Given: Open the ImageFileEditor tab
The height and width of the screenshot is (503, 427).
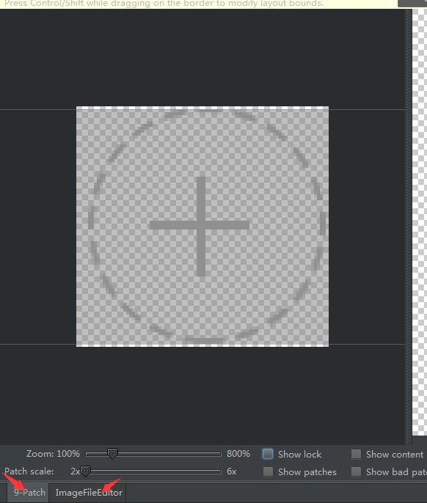Looking at the screenshot, I should tap(89, 493).
